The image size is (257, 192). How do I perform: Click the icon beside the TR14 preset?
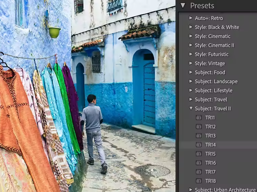[199, 145]
